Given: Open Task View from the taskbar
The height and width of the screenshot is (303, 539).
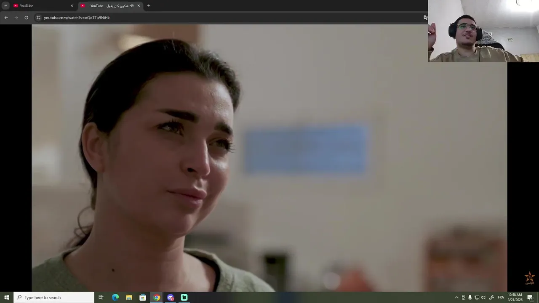Looking at the screenshot, I should [101, 298].
